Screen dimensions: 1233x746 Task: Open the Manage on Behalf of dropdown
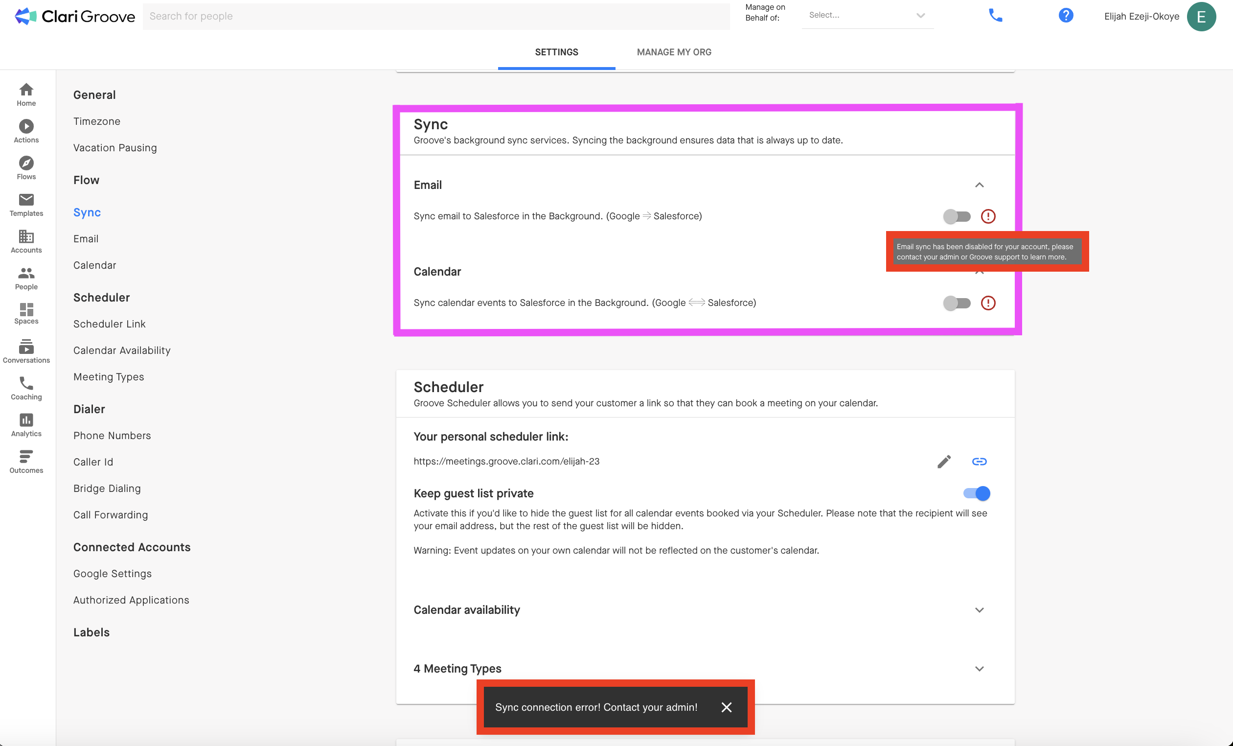coord(867,16)
